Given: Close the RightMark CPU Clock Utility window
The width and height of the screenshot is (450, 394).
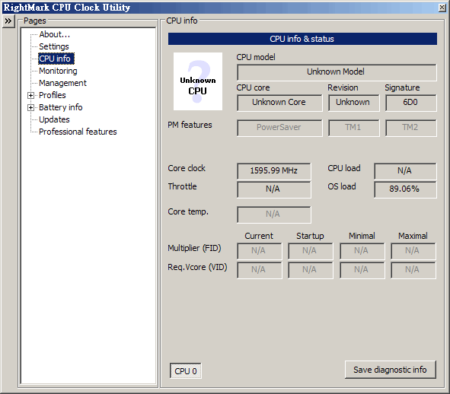Looking at the screenshot, I should [442, 8].
